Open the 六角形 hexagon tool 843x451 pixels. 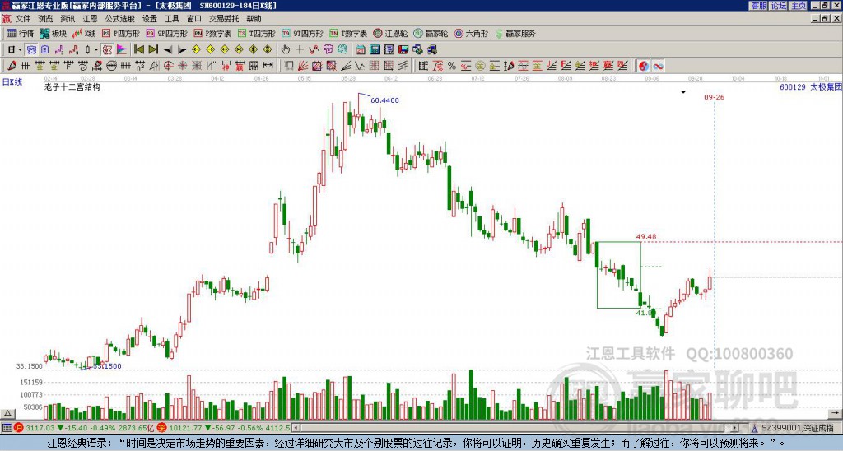[x=472, y=33]
